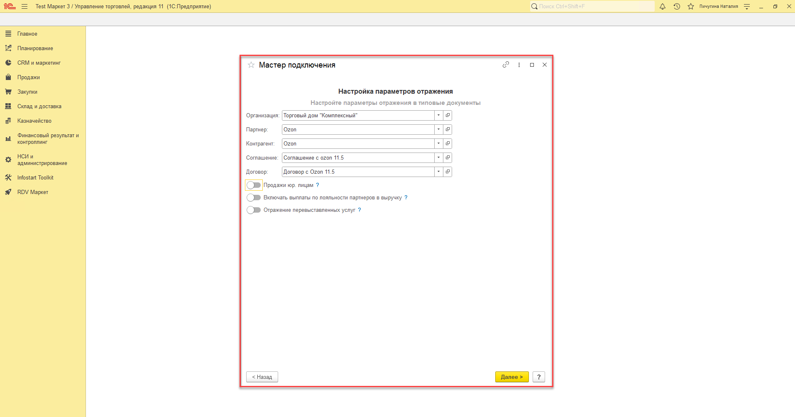Add Мастер подключения to favorites star
The image size is (795, 417).
pyautogui.click(x=251, y=65)
